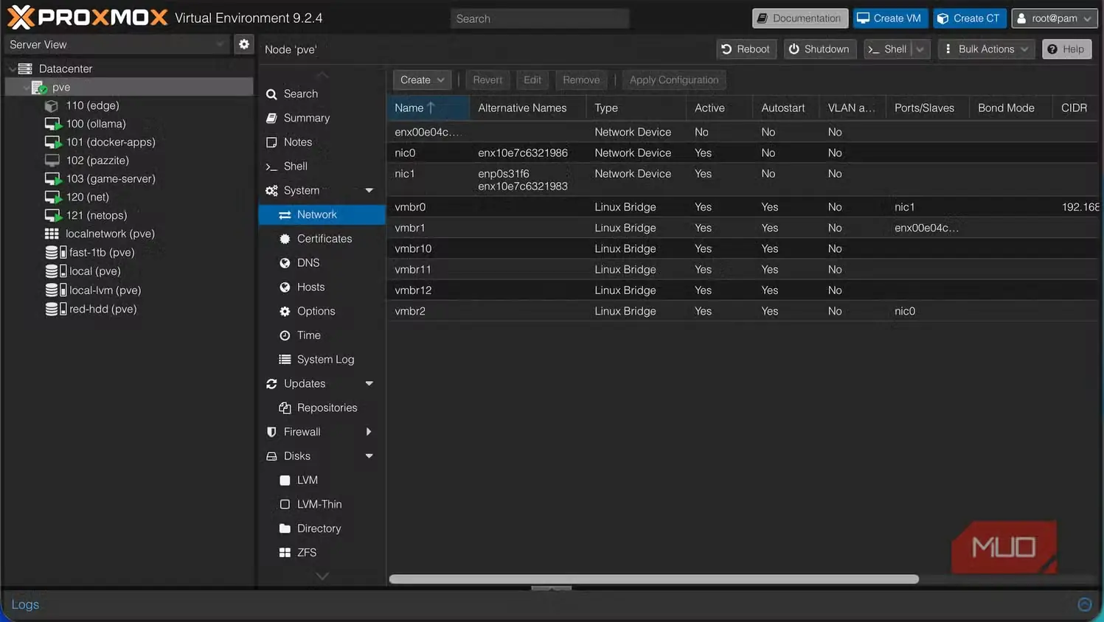Select the 103 (game-server) VM icon
This screenshot has width=1104, height=622.
click(52, 178)
